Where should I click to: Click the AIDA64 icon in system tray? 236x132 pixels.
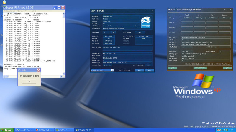(218, 130)
